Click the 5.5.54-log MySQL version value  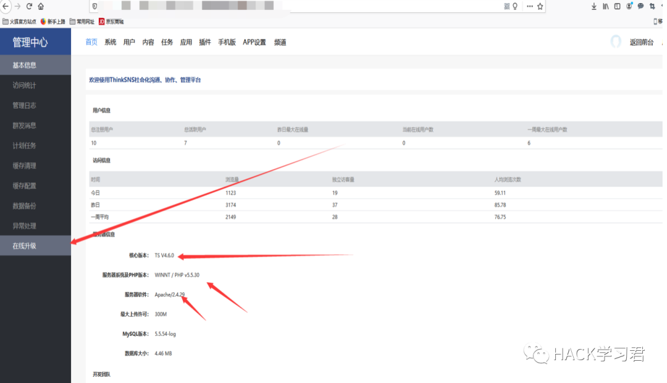click(165, 334)
